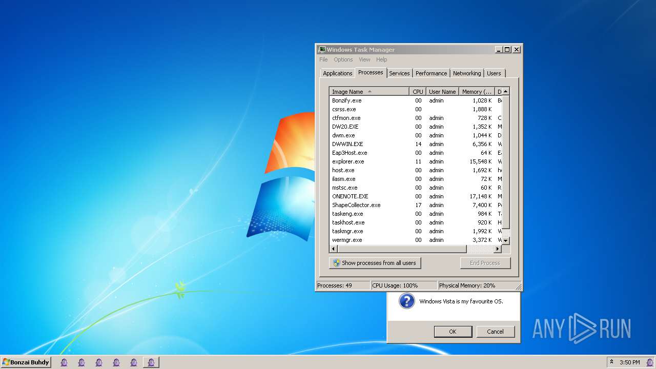Viewport: 656px width, 369px height.
Task: Open the Help menu
Action: point(382,59)
